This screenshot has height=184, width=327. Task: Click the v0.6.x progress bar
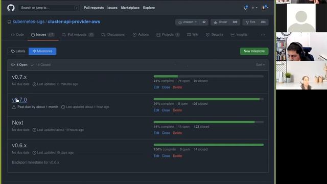click(208, 145)
